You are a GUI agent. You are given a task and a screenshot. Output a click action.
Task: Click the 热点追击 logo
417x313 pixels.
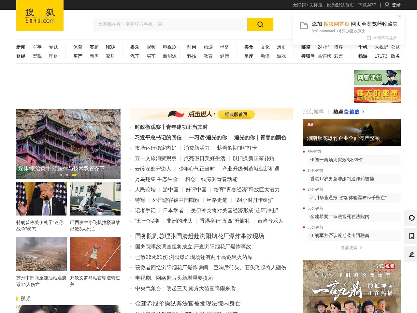click(x=346, y=112)
